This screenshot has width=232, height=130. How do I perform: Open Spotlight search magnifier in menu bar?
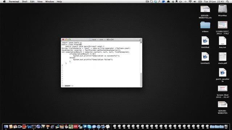(227, 1)
